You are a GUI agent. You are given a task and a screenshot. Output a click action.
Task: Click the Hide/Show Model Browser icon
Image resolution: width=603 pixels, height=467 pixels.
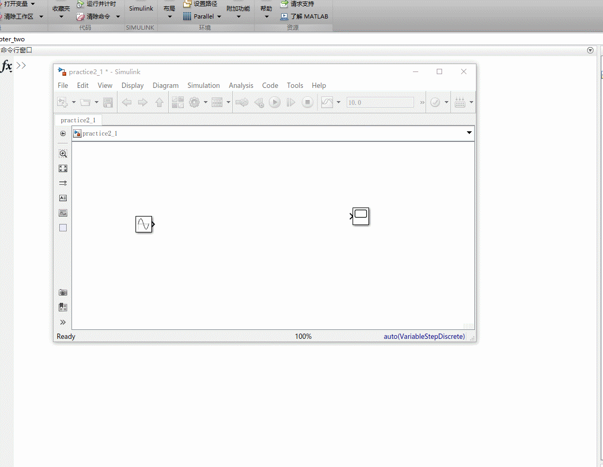pos(63,133)
